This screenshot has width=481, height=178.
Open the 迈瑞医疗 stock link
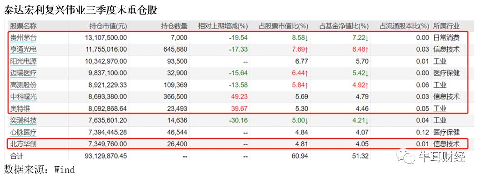23,73
